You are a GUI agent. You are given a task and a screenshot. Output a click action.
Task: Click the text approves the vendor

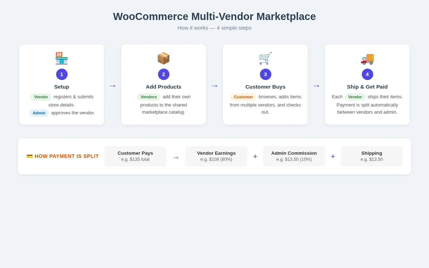click(73, 113)
